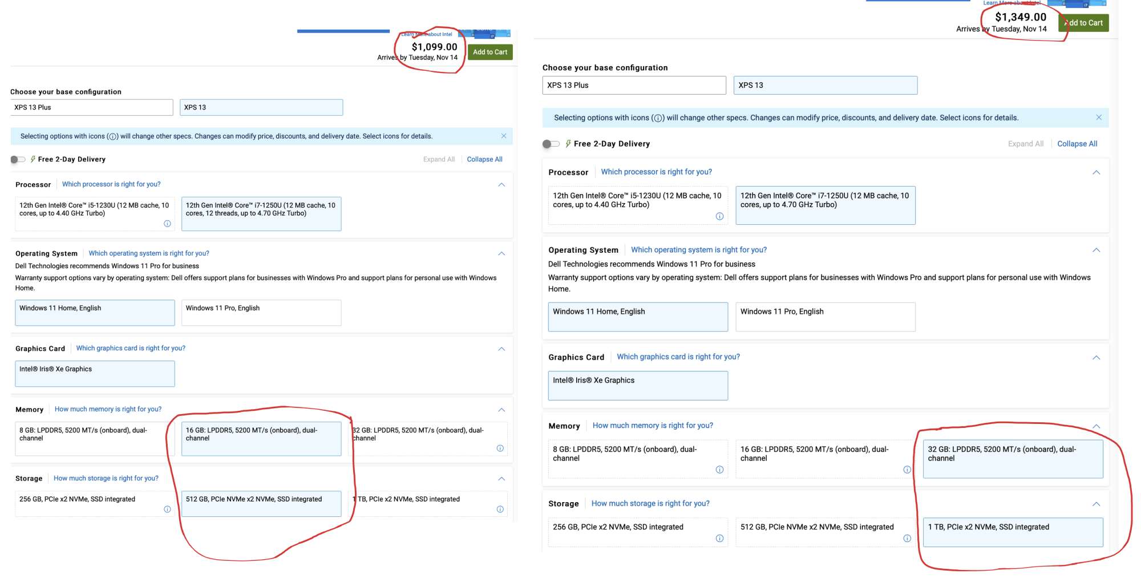Pick 16 GB memory in $1,349 configurator
This screenshot has height=578, width=1141.
[826, 459]
